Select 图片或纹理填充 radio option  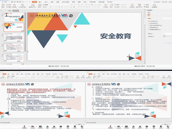149,25
